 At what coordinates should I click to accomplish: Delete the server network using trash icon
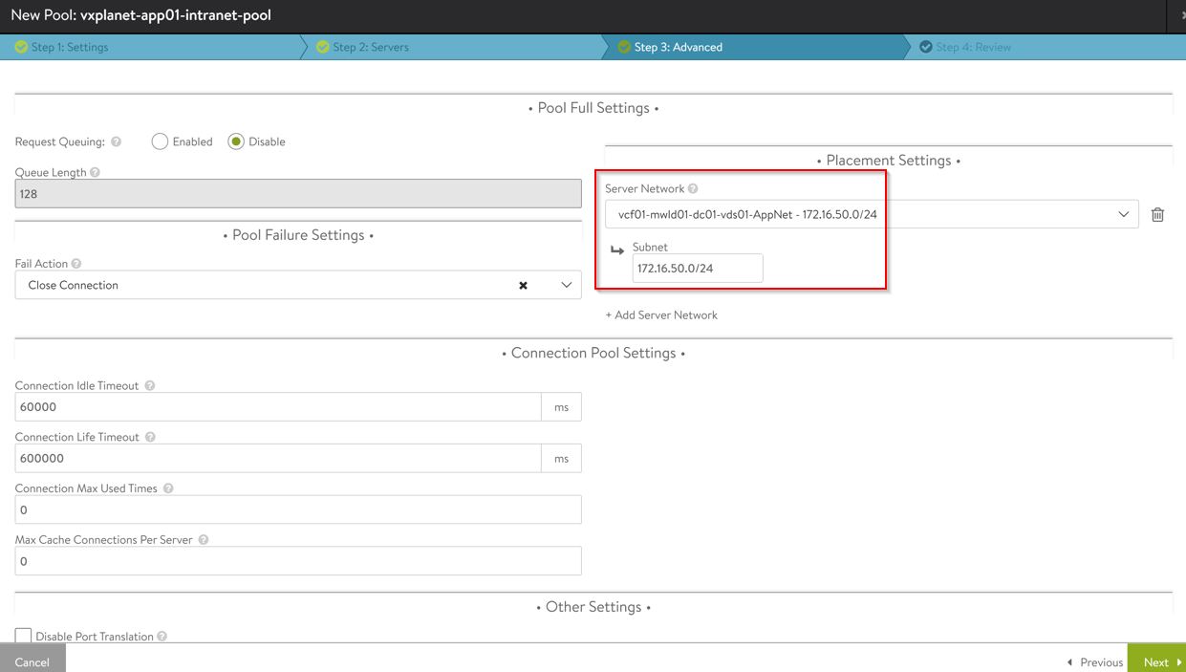point(1157,214)
